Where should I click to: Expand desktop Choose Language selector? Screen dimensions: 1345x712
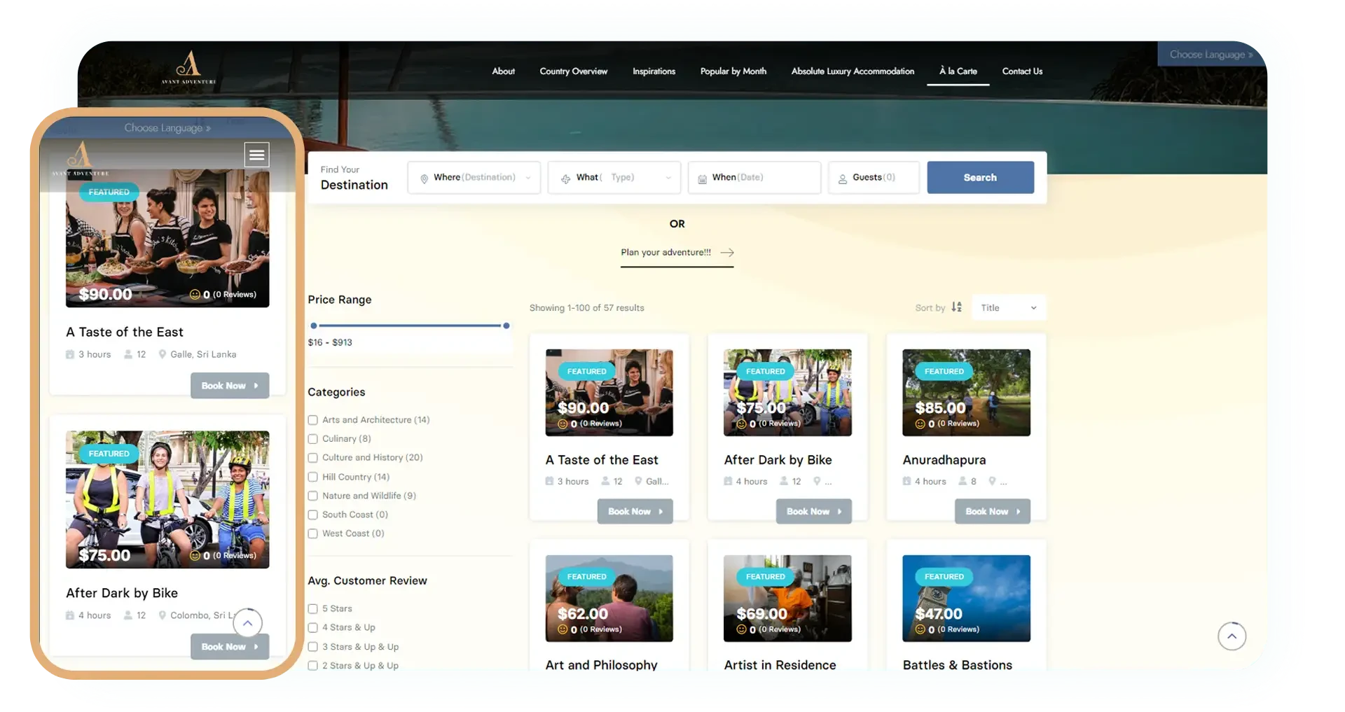[1211, 55]
